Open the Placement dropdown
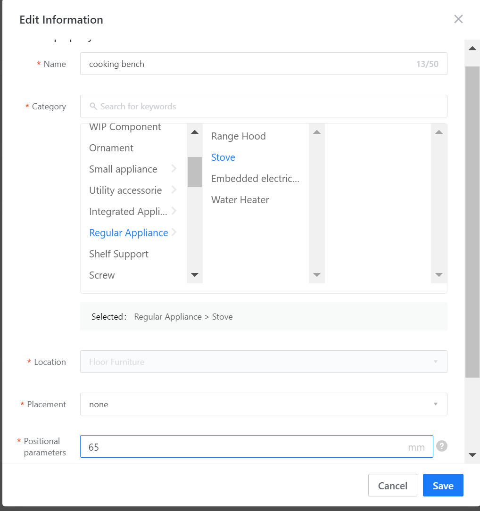 pos(263,404)
